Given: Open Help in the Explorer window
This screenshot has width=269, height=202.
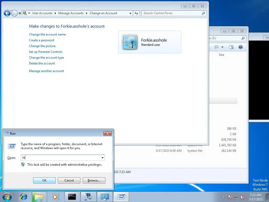Looking at the screenshot, I should (x=241, y=47).
